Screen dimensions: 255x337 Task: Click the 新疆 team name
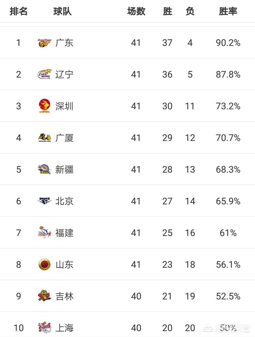point(64,170)
